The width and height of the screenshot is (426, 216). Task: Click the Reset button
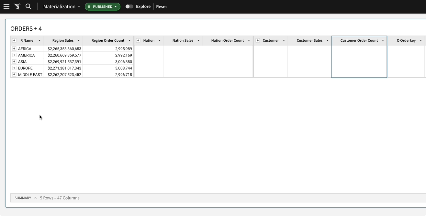tap(162, 6)
